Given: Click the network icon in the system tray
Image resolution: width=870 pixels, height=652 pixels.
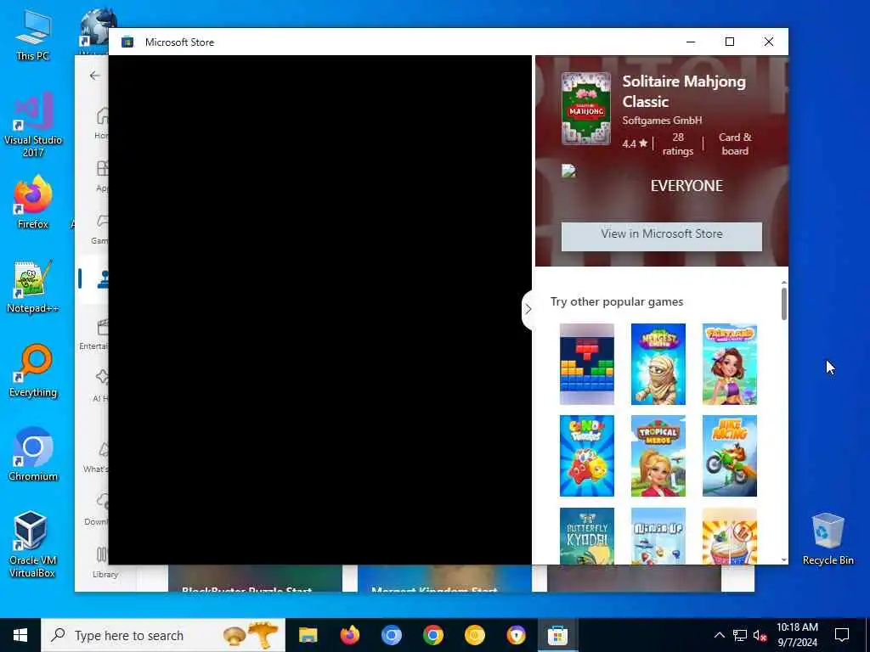Looking at the screenshot, I should pos(740,635).
